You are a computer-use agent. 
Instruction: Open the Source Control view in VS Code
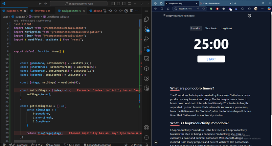click(x=147, y=29)
